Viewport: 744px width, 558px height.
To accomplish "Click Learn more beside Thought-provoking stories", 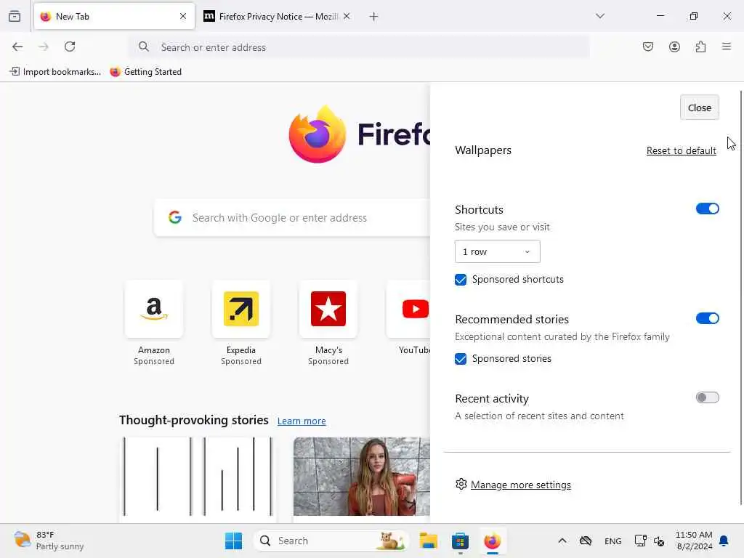I will 302,421.
